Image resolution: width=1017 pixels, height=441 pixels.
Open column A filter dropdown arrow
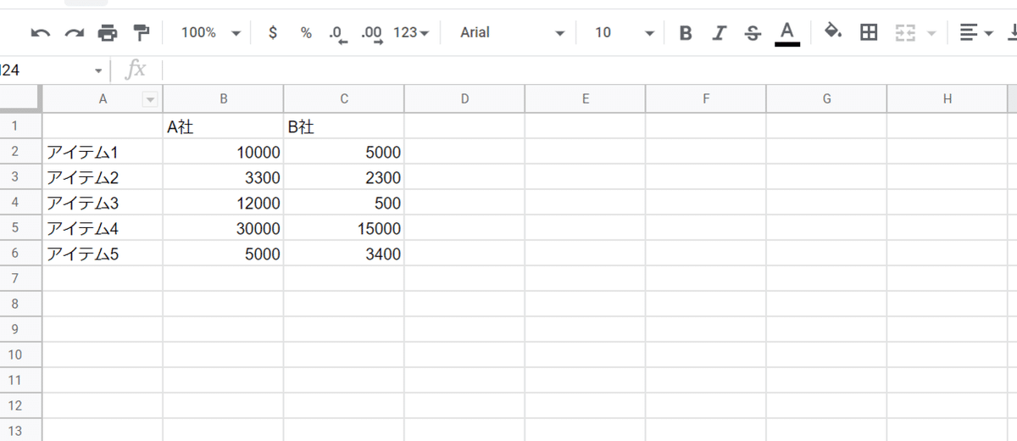[150, 100]
